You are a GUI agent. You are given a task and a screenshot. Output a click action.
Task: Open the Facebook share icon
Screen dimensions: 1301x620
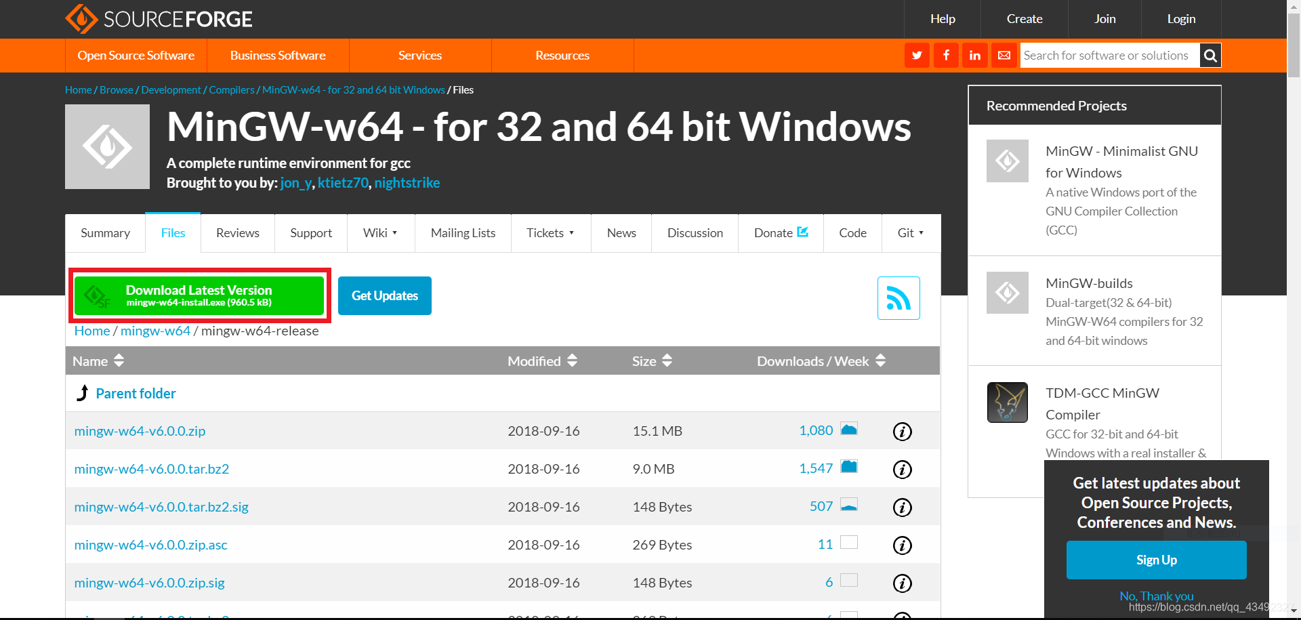click(946, 56)
